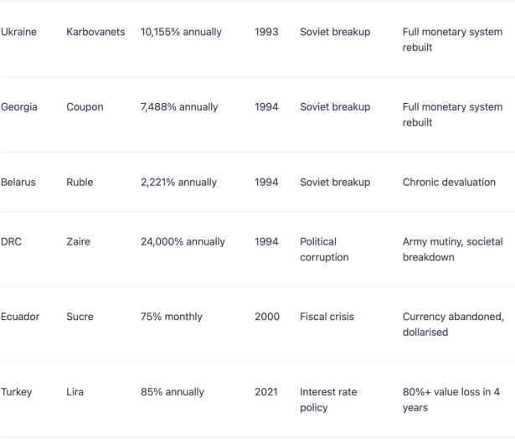This screenshot has width=515, height=439.
Task: Select Chronic devaluation outcome text
Action: tap(449, 183)
